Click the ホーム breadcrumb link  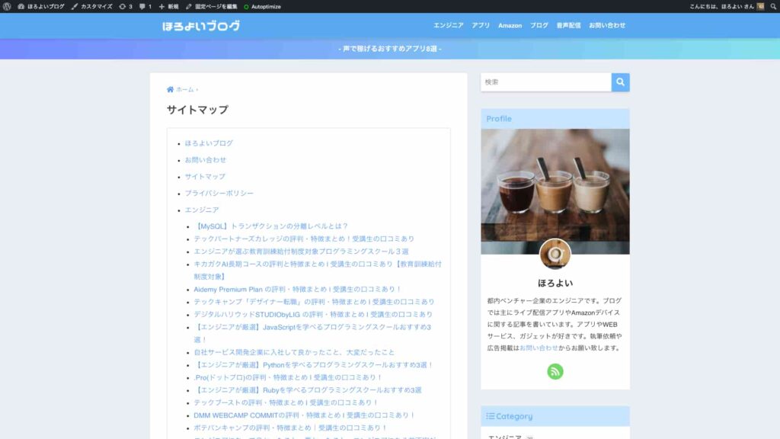(x=184, y=90)
